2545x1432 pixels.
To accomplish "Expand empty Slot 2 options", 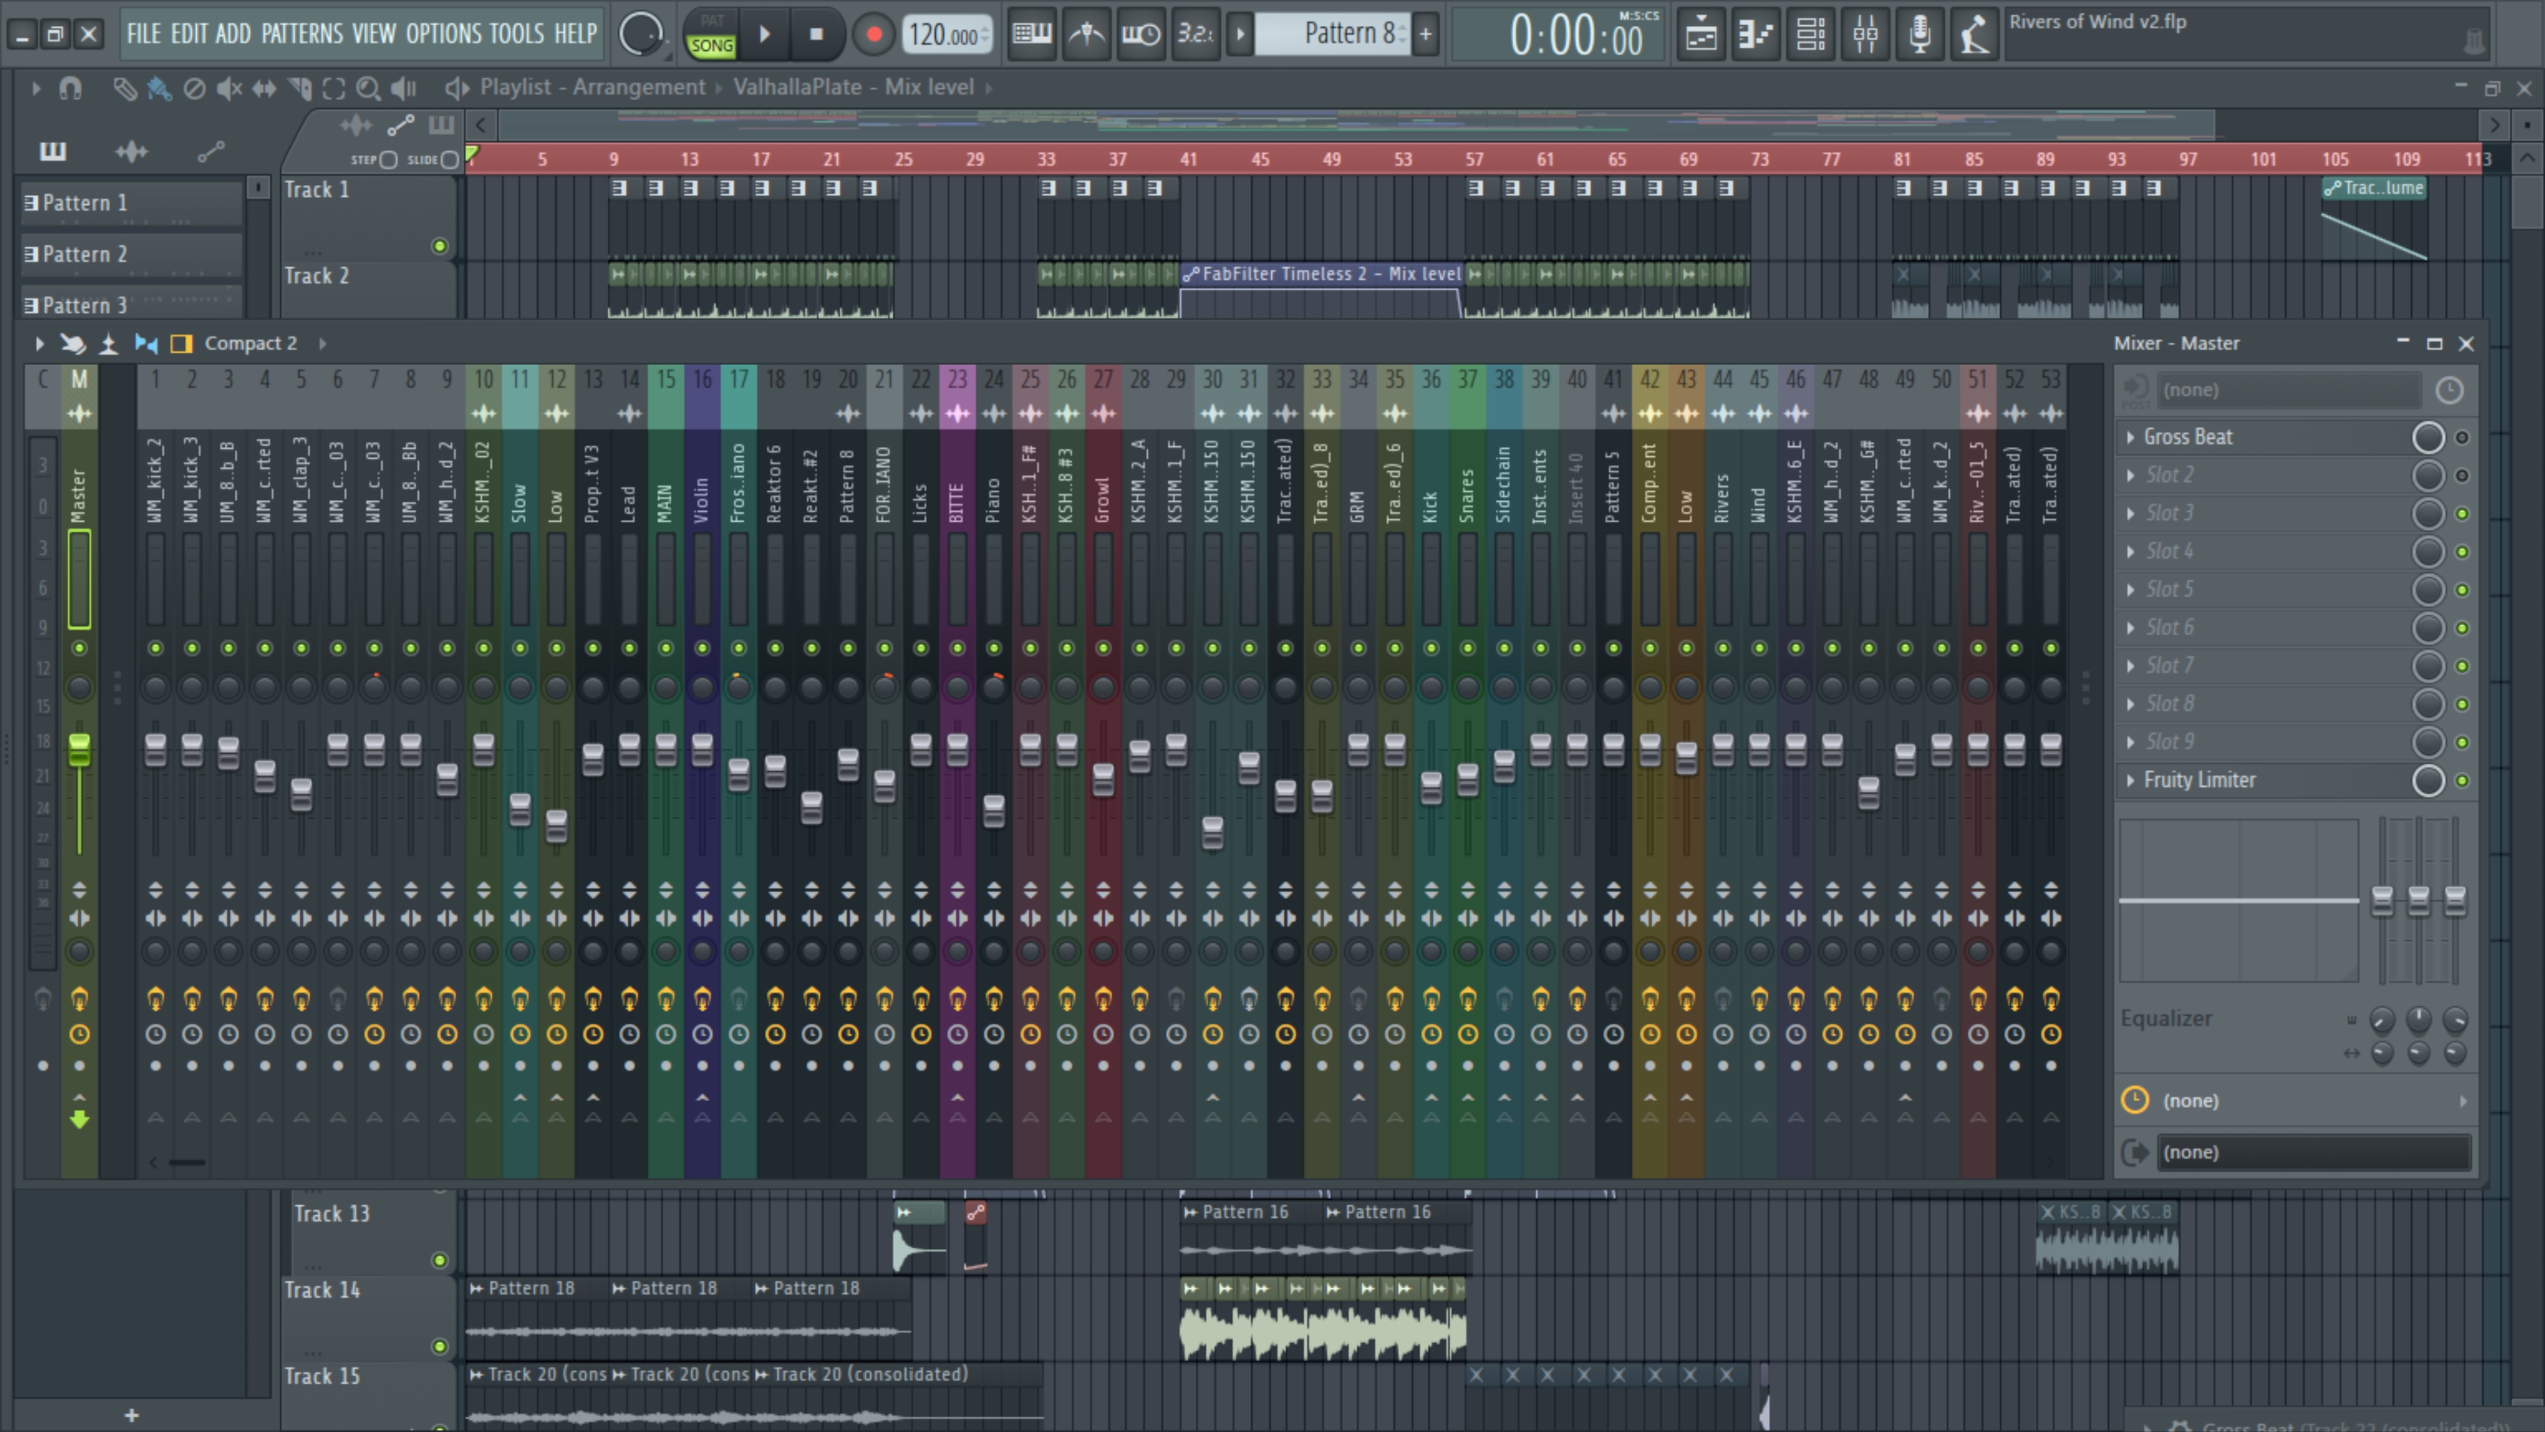I will point(2131,475).
